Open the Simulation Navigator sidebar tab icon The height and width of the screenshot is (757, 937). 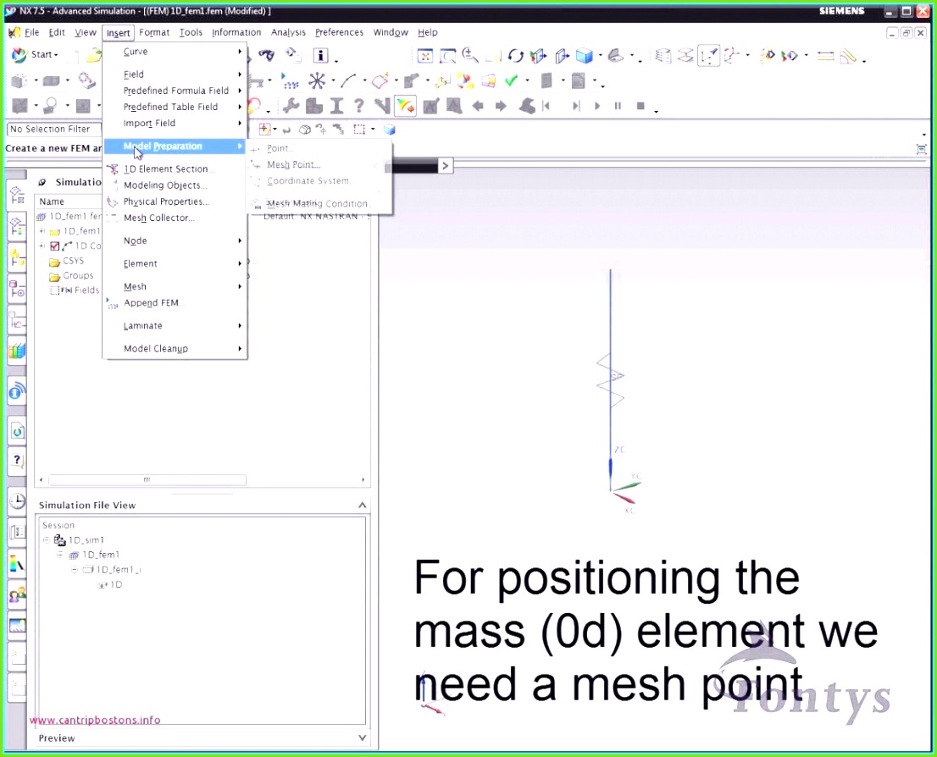click(17, 195)
